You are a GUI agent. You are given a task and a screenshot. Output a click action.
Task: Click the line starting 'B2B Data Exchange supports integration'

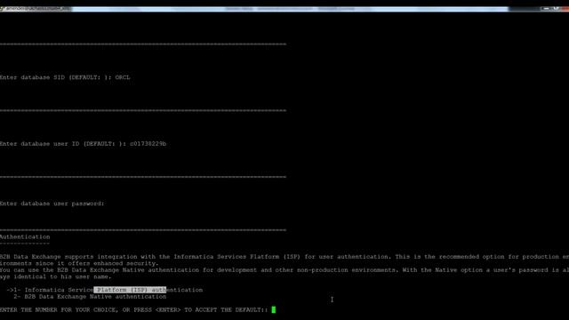point(284,257)
